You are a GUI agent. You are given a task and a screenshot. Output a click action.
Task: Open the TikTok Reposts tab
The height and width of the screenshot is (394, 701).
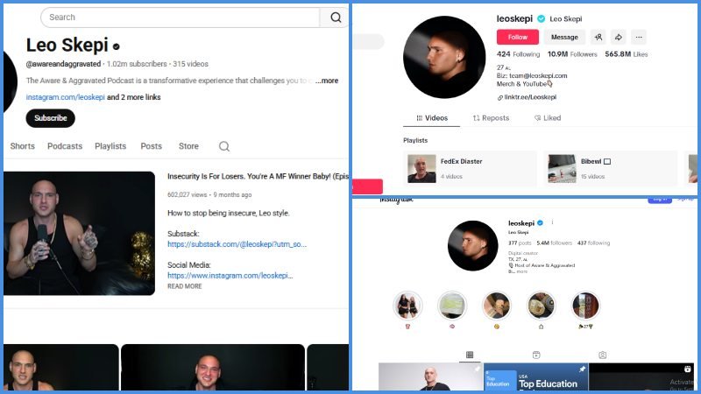[x=491, y=117]
